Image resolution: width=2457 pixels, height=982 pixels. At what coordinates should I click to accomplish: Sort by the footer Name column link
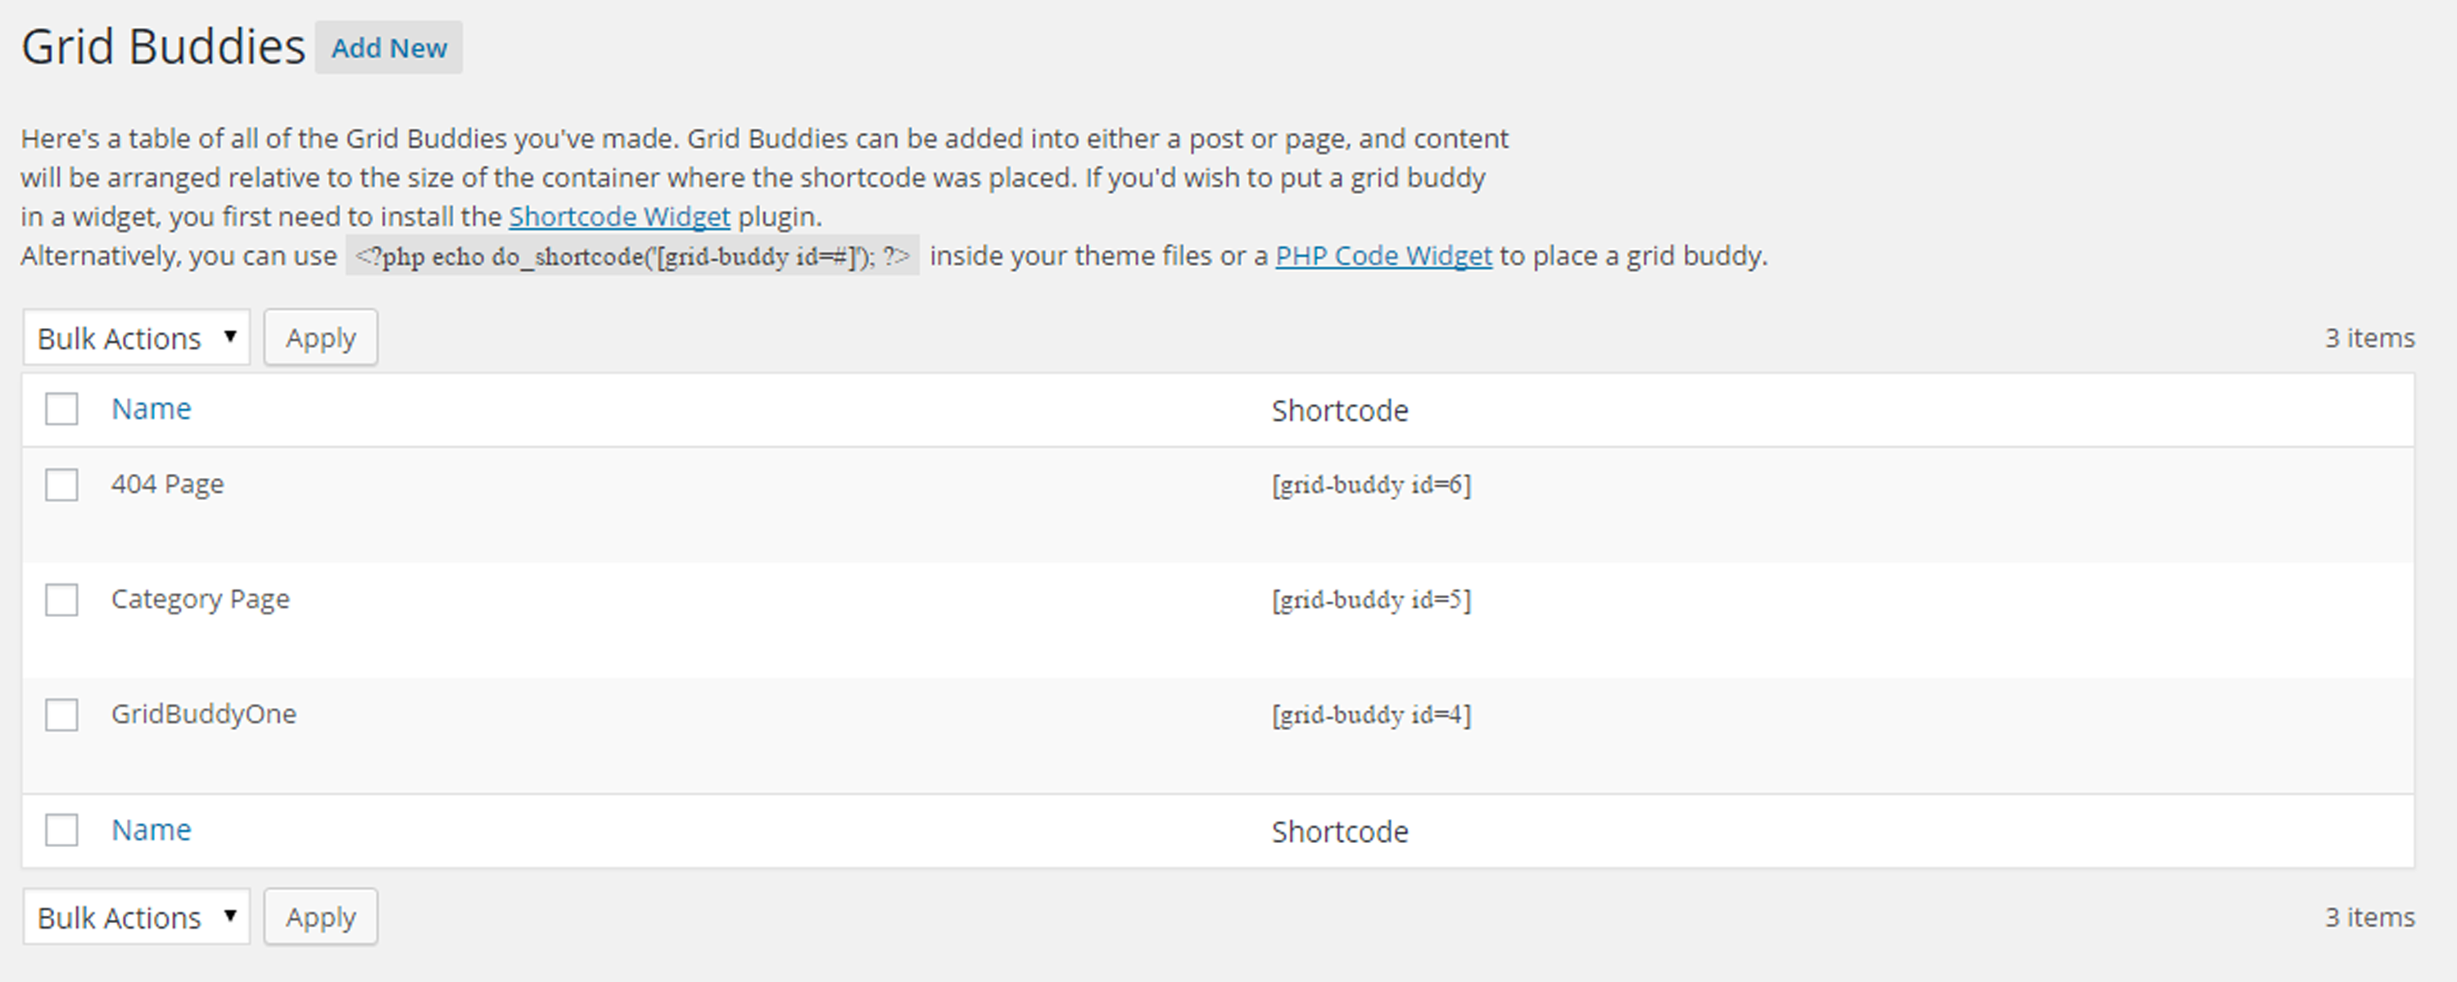pyautogui.click(x=151, y=831)
